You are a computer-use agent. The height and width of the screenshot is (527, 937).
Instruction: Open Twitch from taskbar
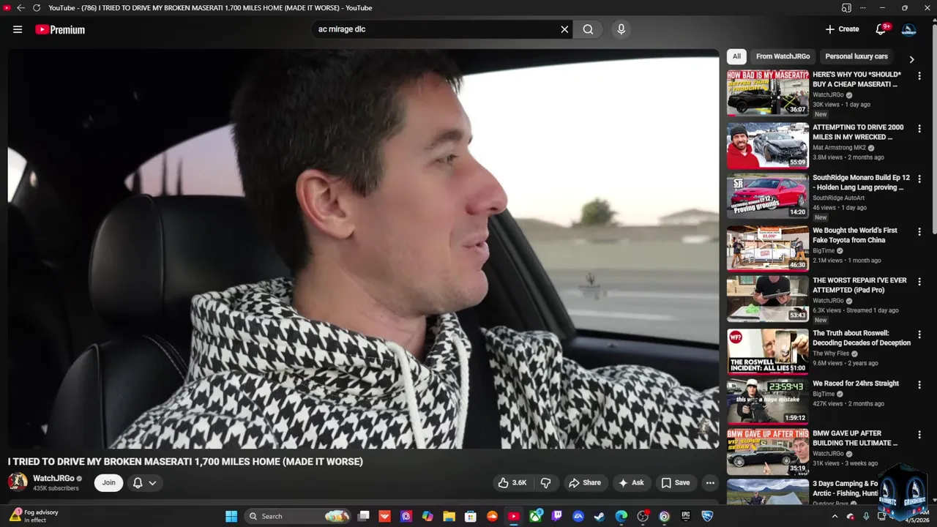click(557, 516)
